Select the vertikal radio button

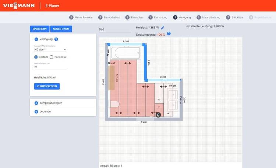click(36, 57)
